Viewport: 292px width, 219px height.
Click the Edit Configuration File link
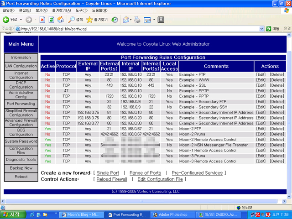[160, 179]
